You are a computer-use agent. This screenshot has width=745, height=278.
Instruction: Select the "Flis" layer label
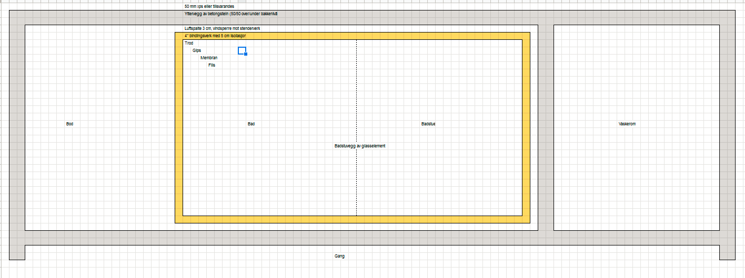coord(212,65)
